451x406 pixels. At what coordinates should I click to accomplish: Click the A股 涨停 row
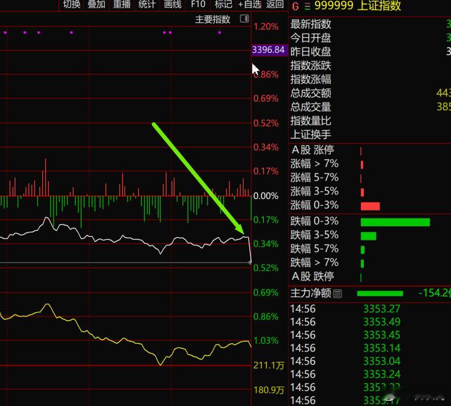tap(370, 150)
